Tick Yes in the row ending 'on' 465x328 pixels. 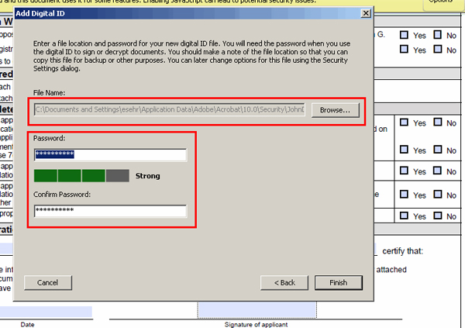[404, 123]
